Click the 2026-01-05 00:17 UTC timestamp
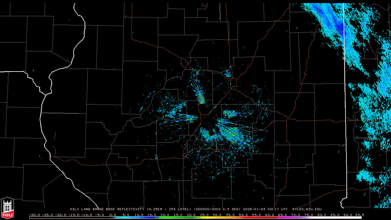The image size is (391, 220). pyautogui.click(x=265, y=209)
